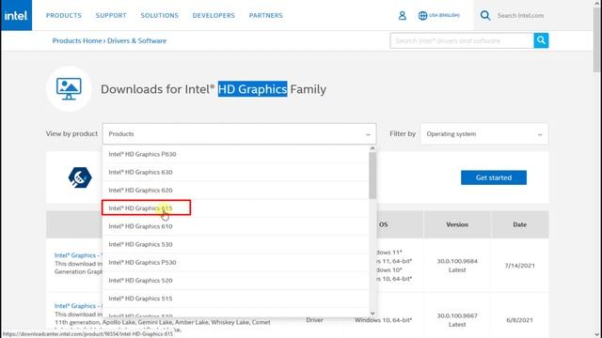The width and height of the screenshot is (602, 338).
Task: Select USA (English) region
Action: pyautogui.click(x=444, y=15)
